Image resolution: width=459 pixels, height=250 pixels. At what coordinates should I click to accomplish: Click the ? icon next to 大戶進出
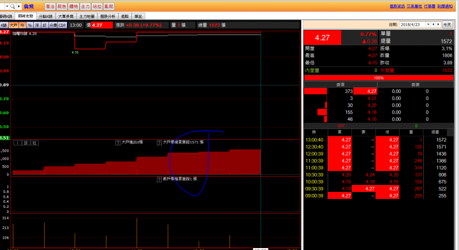point(118,143)
